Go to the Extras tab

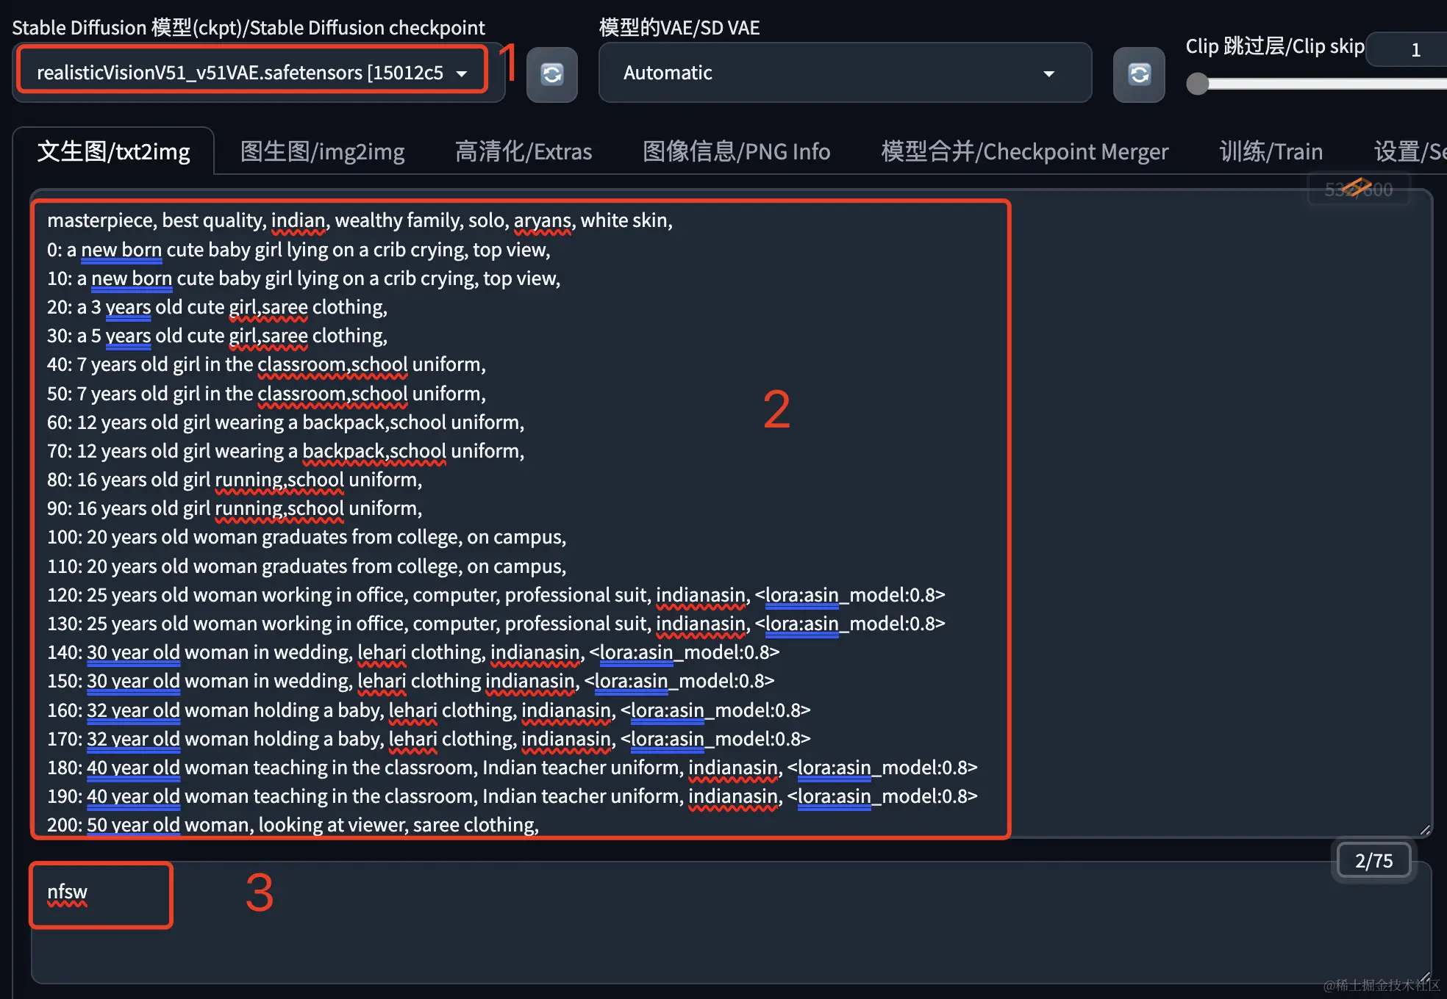(523, 151)
